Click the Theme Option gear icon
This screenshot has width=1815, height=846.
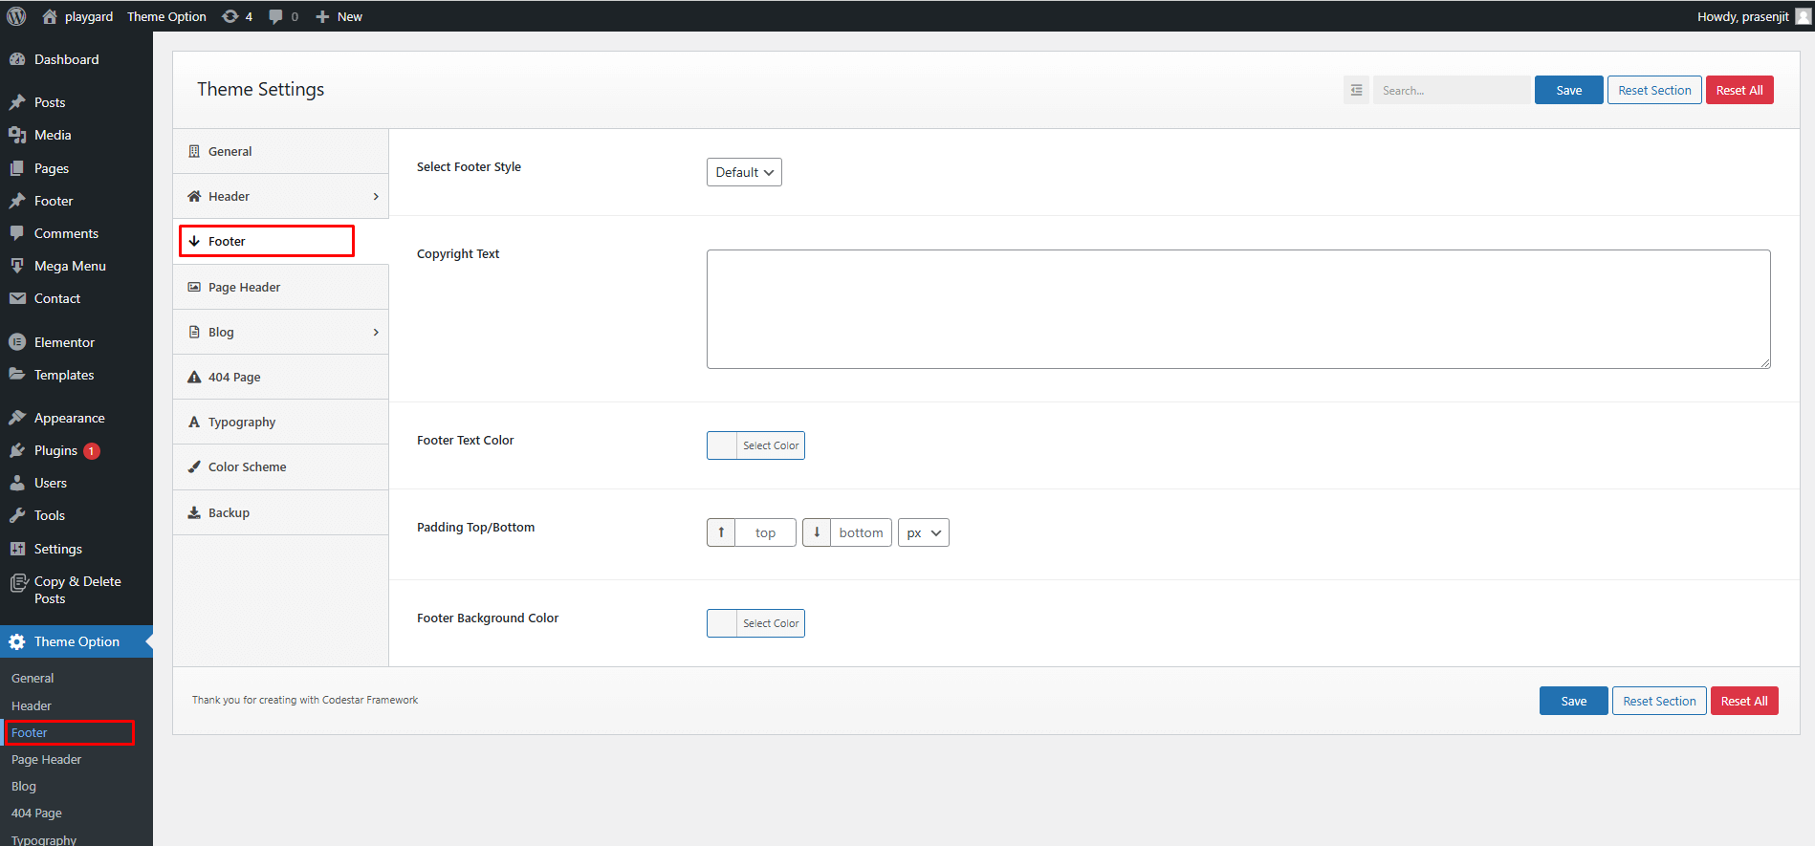click(17, 641)
